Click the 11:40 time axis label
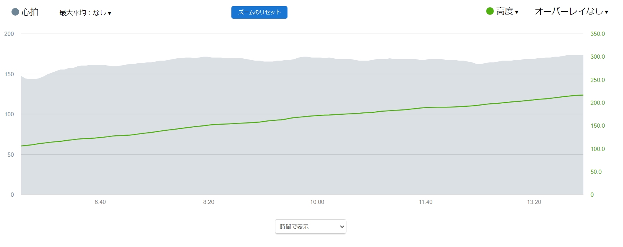 pyautogui.click(x=425, y=202)
